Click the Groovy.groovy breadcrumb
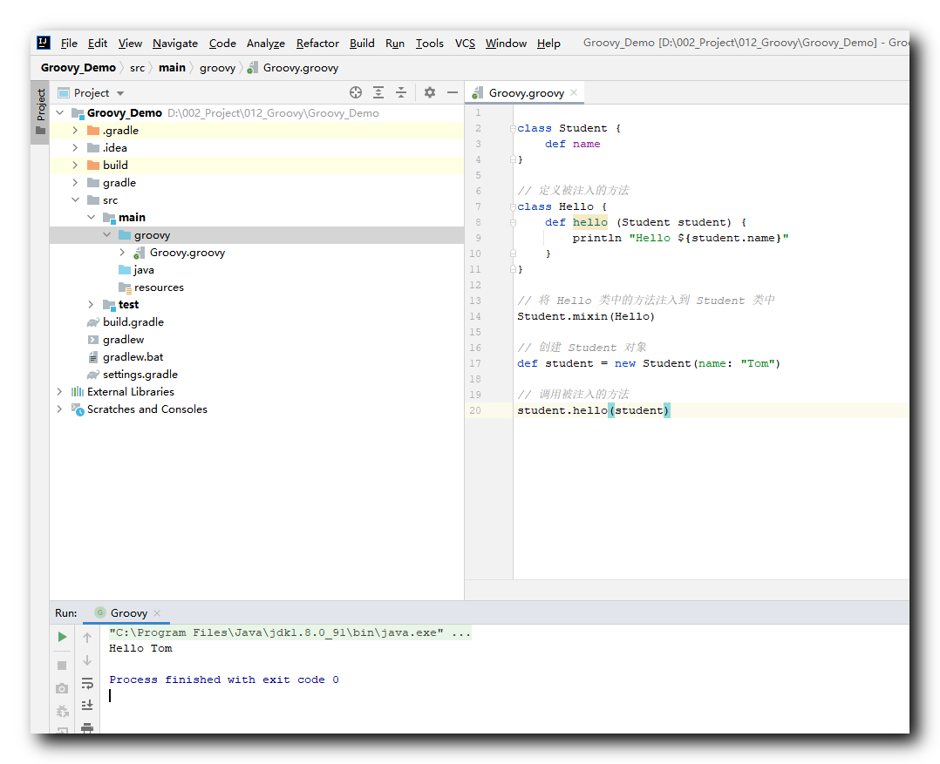The width and height of the screenshot is (940, 764). click(x=293, y=68)
